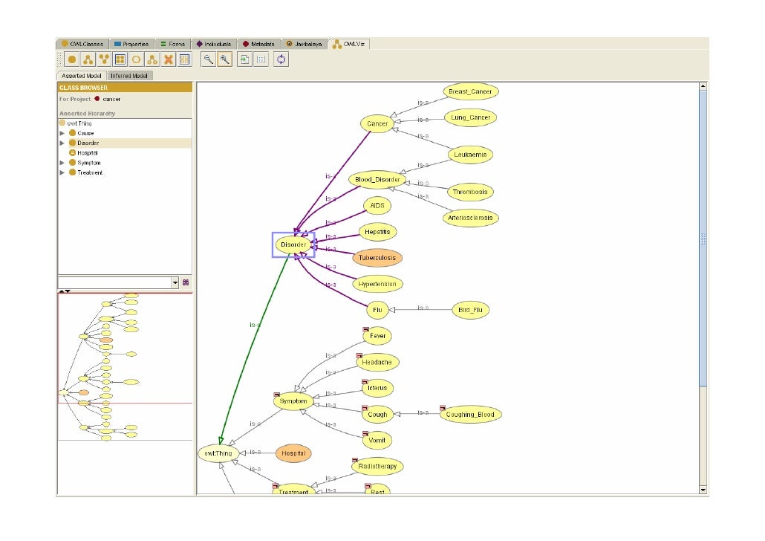Expand the Disorder class in the hierarchy

[62, 143]
